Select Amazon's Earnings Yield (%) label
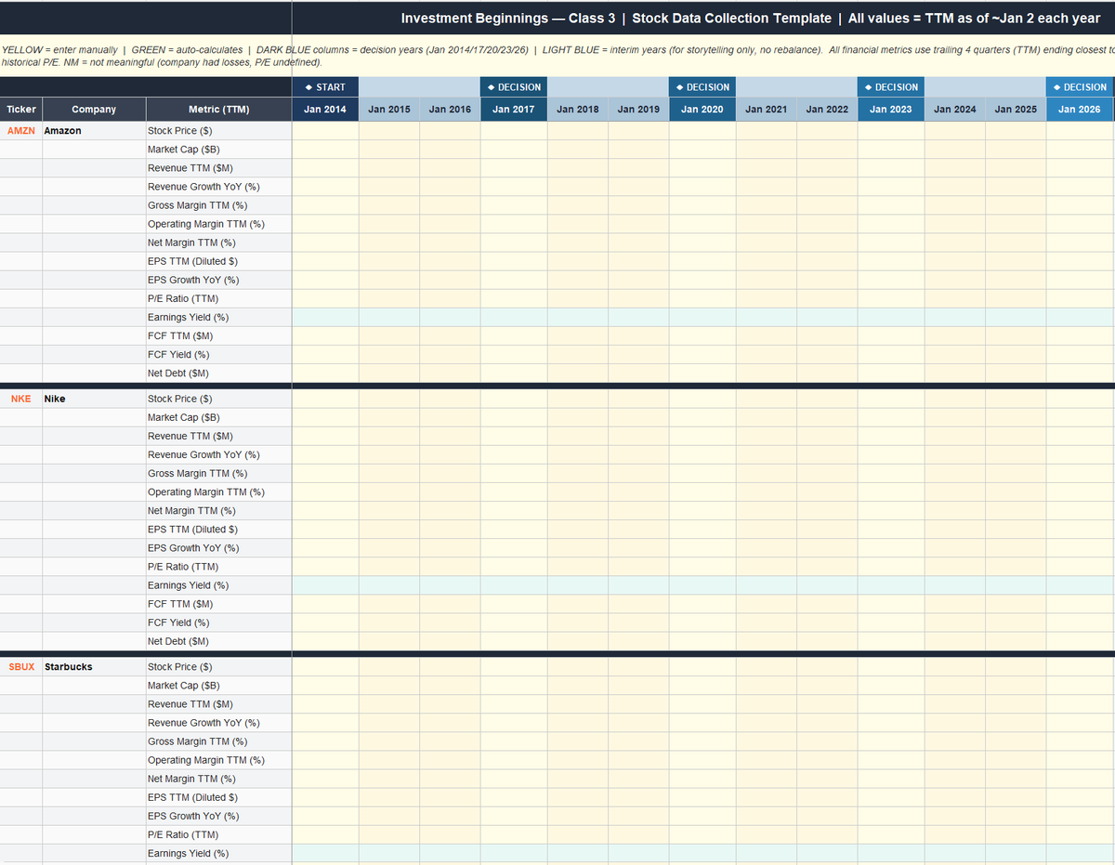The height and width of the screenshot is (865, 1115). [x=218, y=317]
